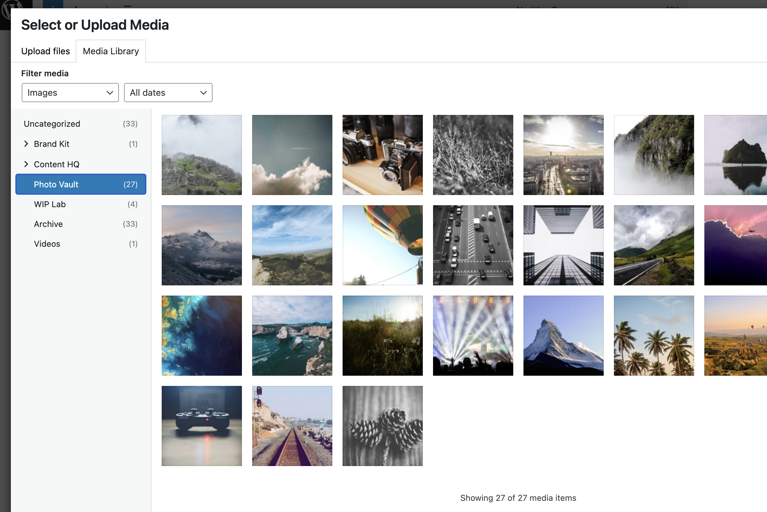Select the railroad tracks photo thumbnail
767x512 pixels.
coord(292,426)
